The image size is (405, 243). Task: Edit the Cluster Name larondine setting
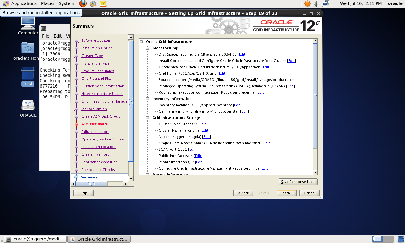205,130
